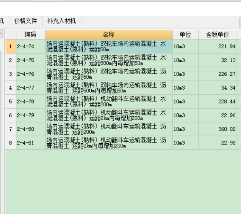Image resolution: width=241 pixels, height=214 pixels.
Task: Click unit 10m3 in row 2-4-76
Action: [x=186, y=74]
